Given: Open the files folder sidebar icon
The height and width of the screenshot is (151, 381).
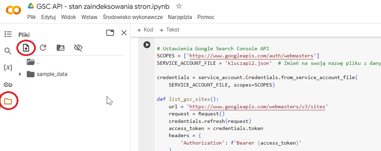Looking at the screenshot, I should tap(8, 101).
